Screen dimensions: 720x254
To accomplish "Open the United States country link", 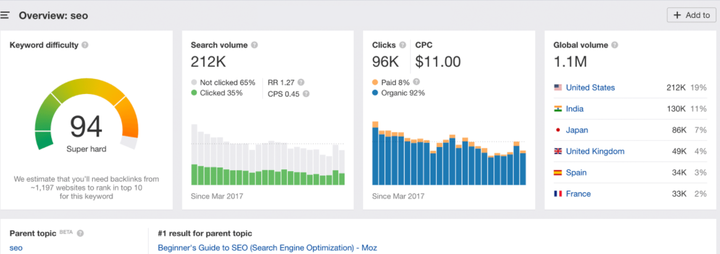I will point(590,87).
